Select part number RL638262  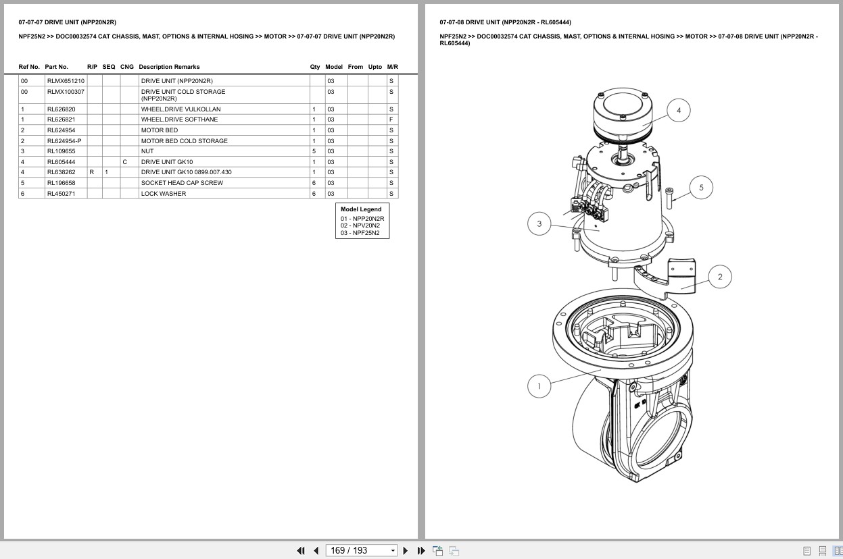pos(61,172)
